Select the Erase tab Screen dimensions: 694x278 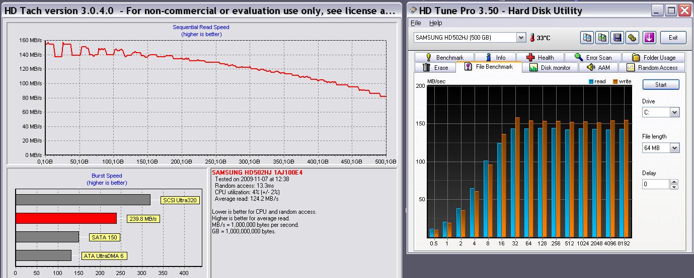click(435, 67)
